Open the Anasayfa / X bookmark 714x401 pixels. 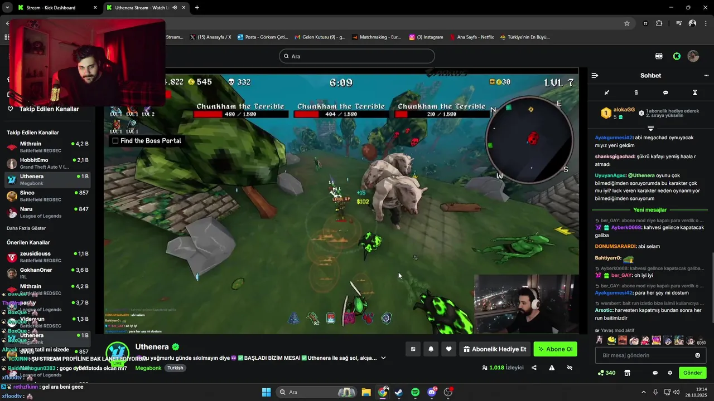click(x=210, y=37)
